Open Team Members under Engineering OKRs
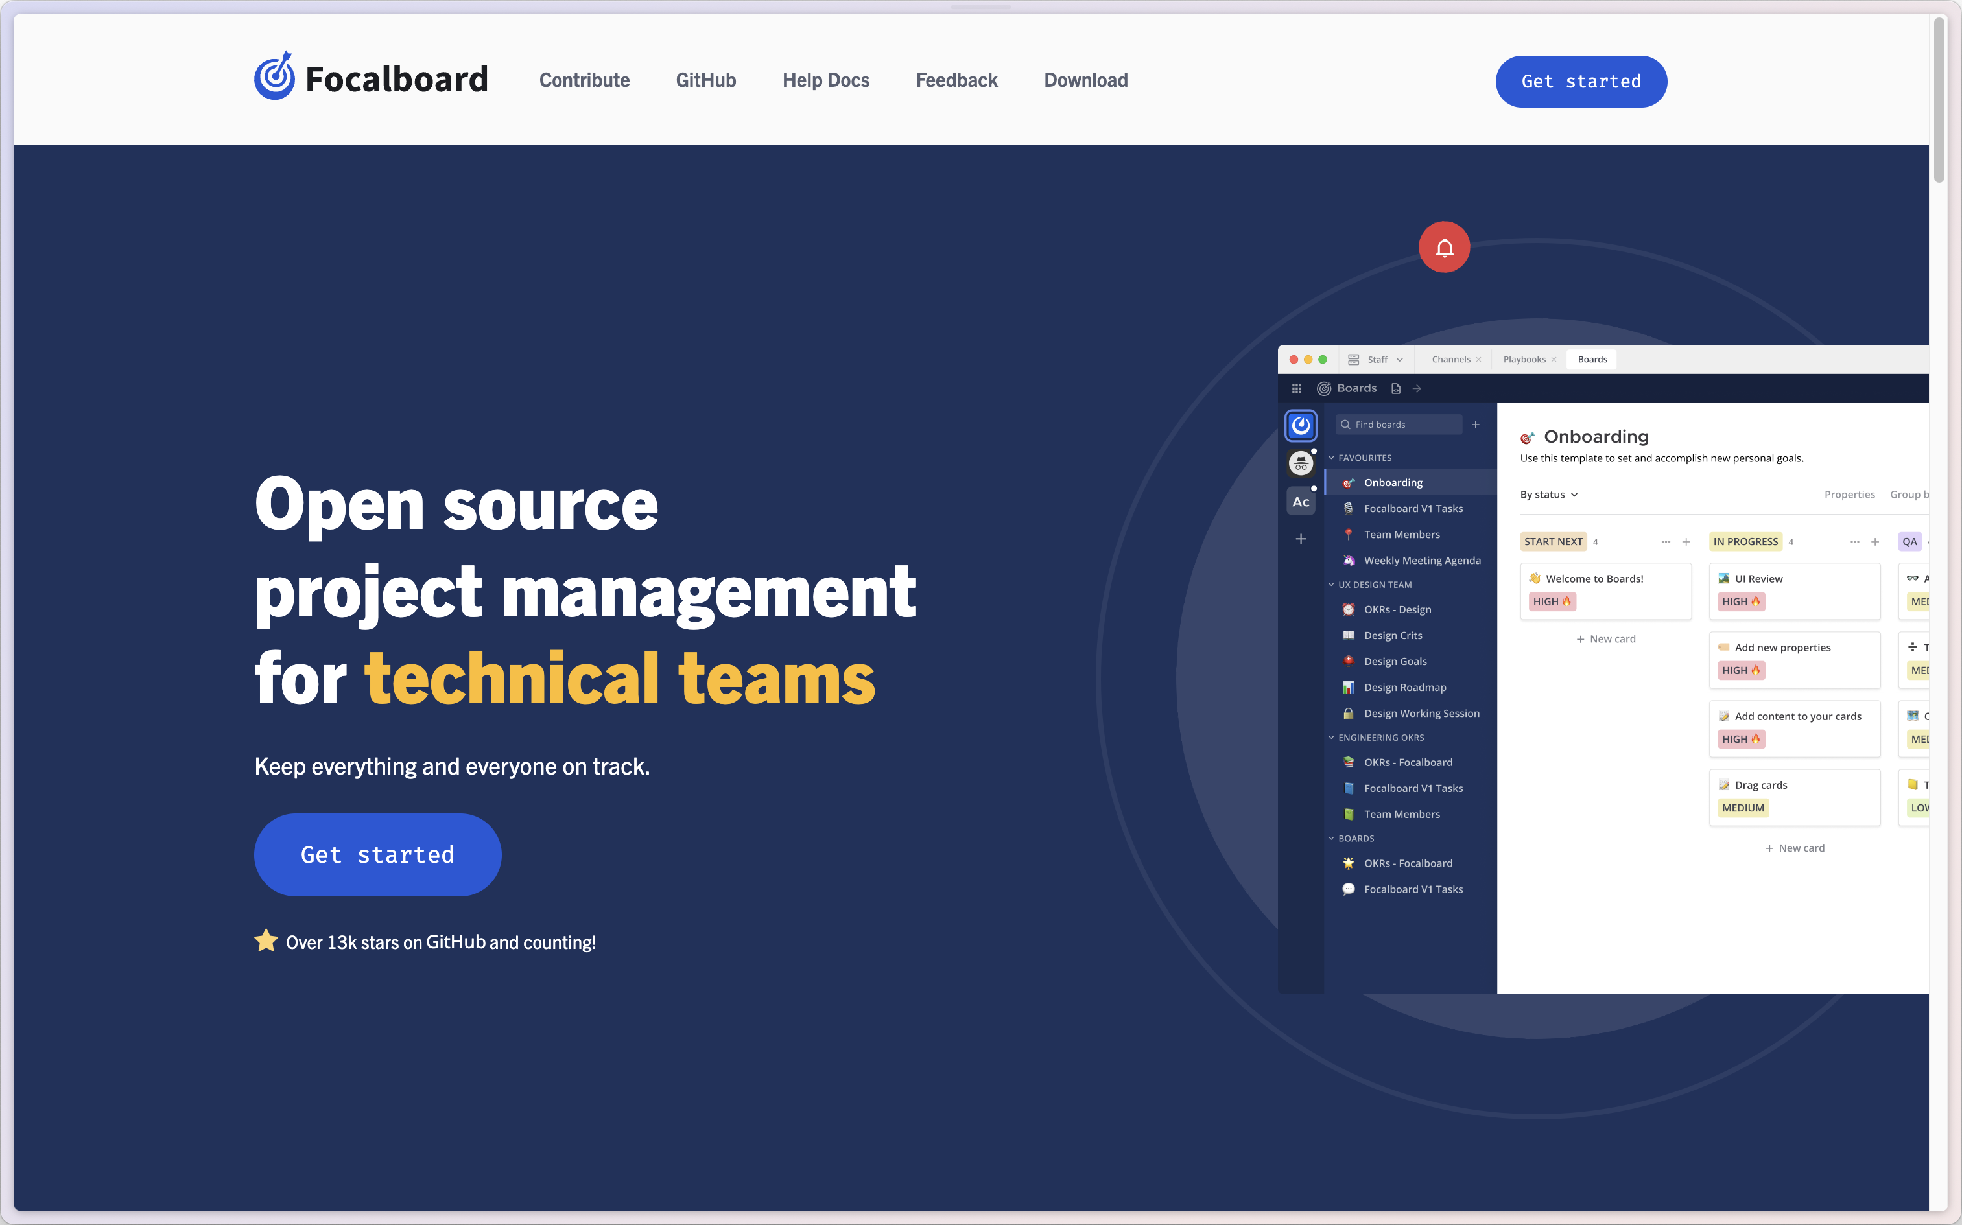 pyautogui.click(x=1410, y=814)
